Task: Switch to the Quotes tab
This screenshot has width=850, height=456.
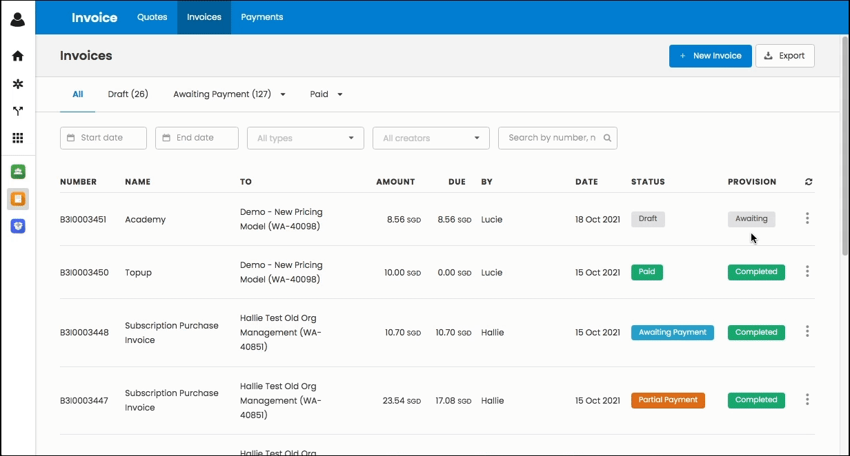Action: click(152, 17)
